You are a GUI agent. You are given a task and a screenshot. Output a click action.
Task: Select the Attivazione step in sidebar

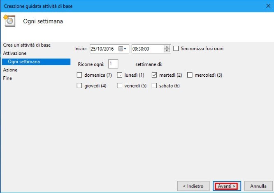coord(15,53)
